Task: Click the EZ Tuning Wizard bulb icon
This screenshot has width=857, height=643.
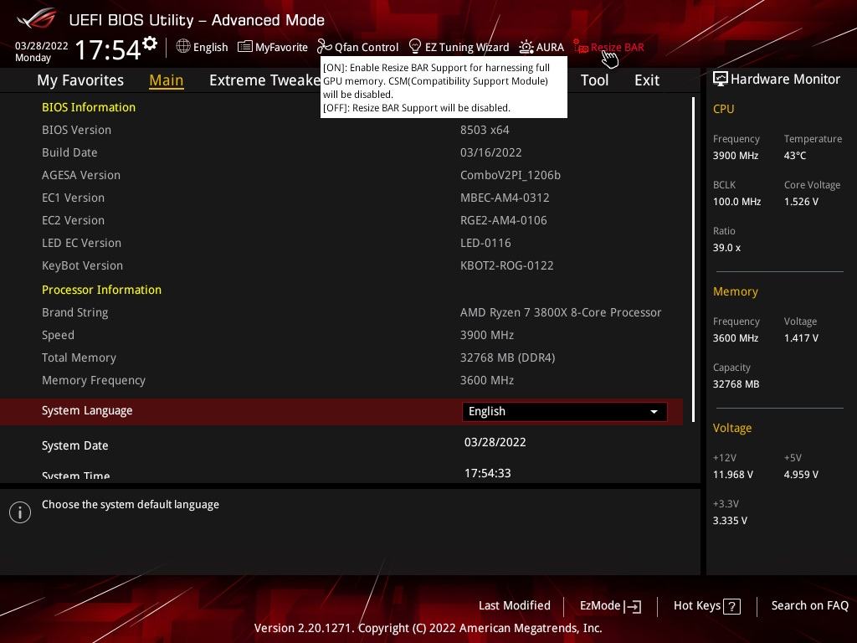Action: click(x=415, y=47)
